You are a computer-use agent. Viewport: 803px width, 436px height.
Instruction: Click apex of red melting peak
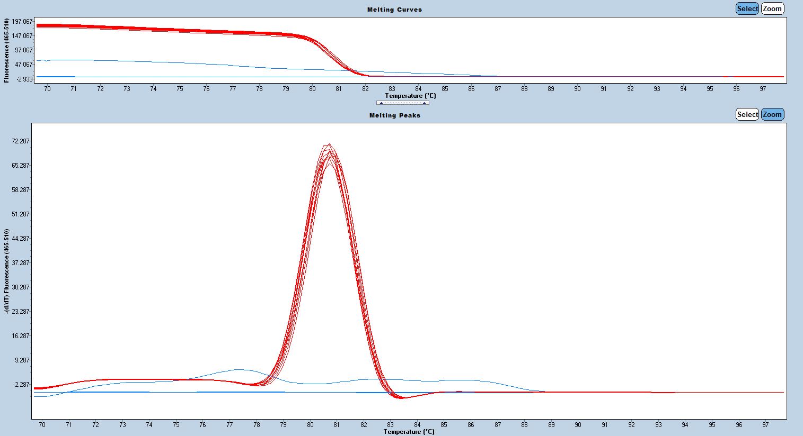point(329,145)
